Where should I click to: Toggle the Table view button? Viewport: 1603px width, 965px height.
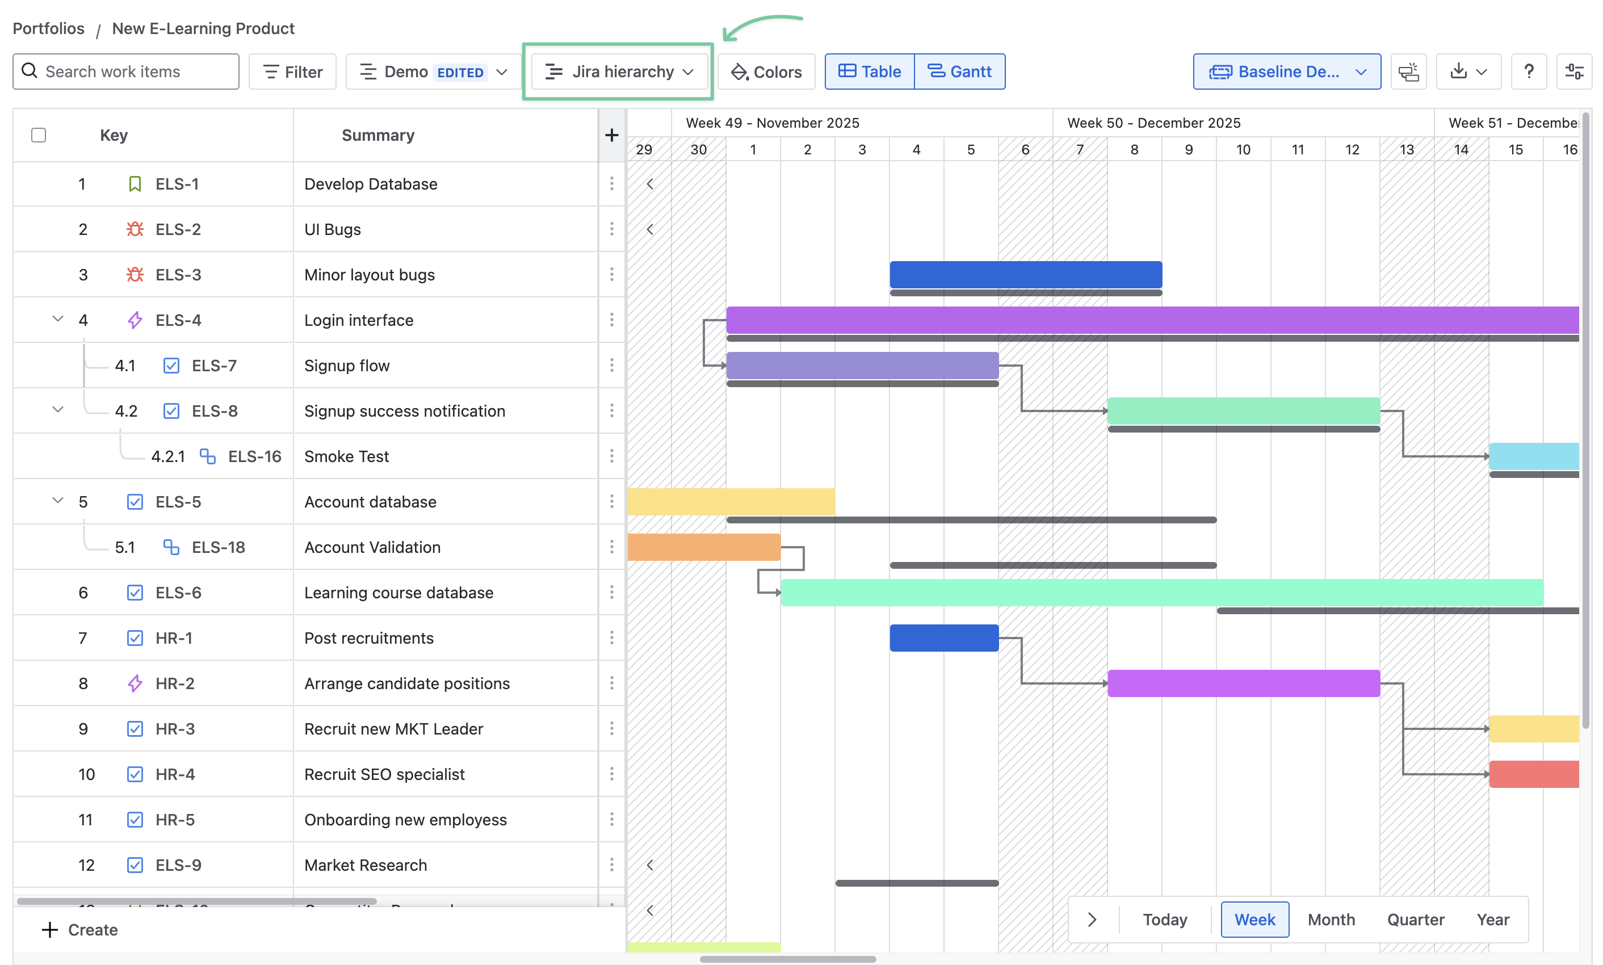click(x=869, y=72)
